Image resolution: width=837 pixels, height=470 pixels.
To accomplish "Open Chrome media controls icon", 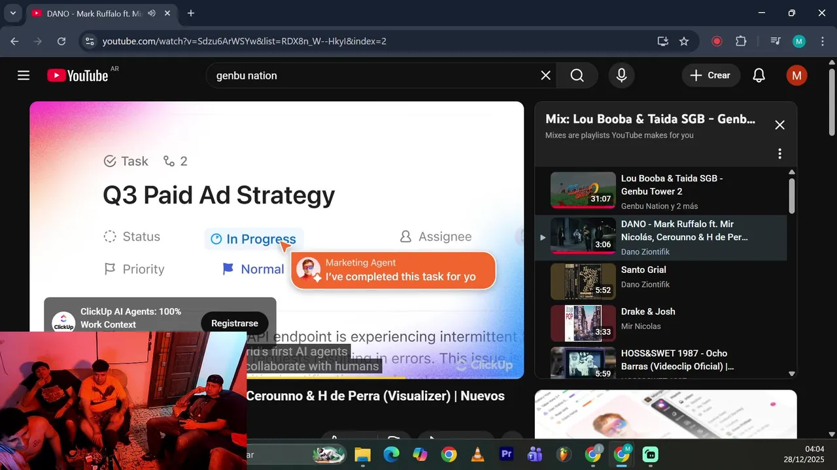I will (776, 41).
